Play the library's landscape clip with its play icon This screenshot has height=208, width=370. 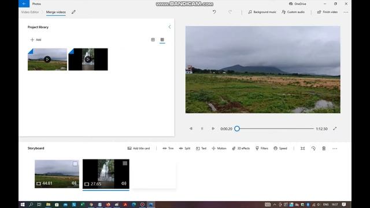(47, 60)
